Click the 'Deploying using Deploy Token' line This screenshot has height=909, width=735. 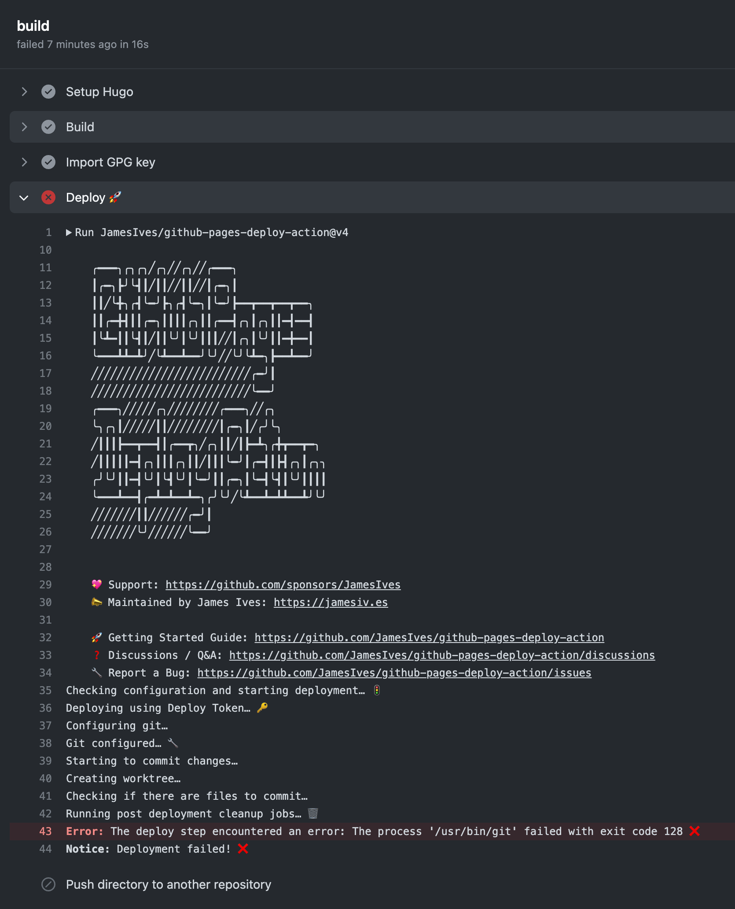coord(158,708)
